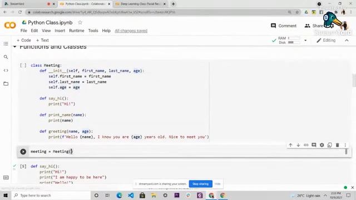
Task: Reload the browser page
Action: pyautogui.click(x=20, y=12)
